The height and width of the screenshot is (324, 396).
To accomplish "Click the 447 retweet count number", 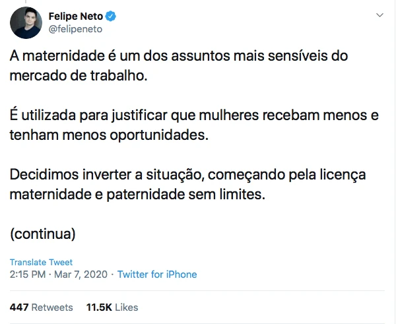I will coord(19,307).
